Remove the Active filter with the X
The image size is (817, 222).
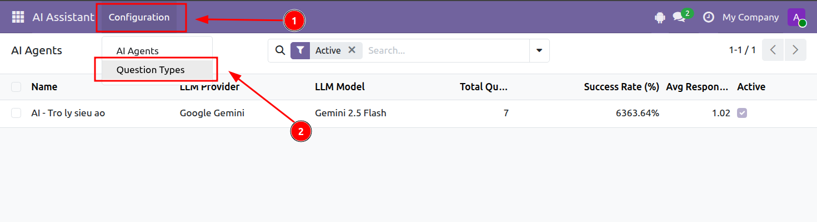point(352,50)
